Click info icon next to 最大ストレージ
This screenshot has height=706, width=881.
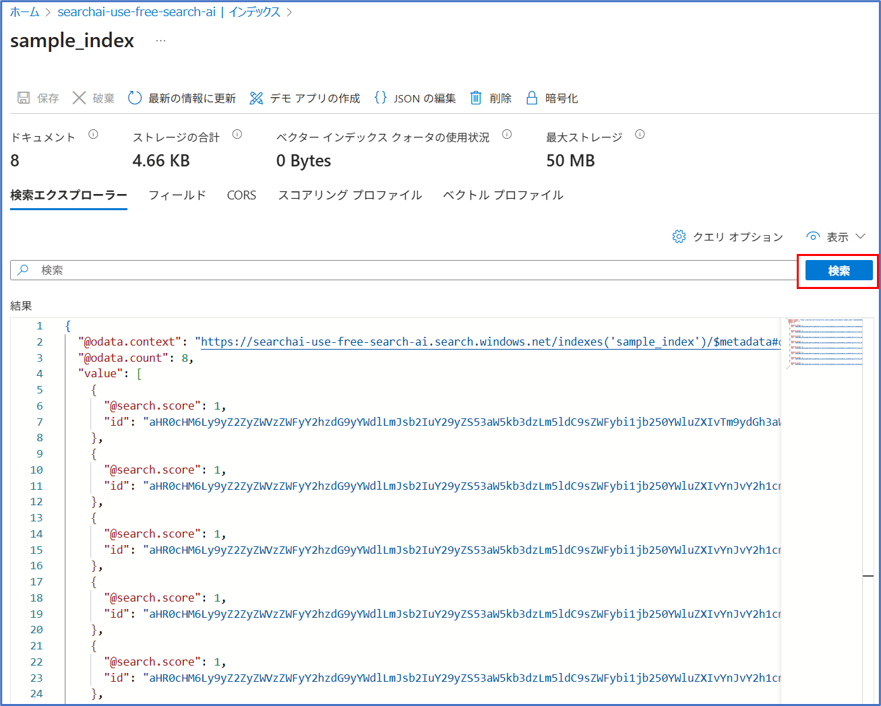coord(640,135)
